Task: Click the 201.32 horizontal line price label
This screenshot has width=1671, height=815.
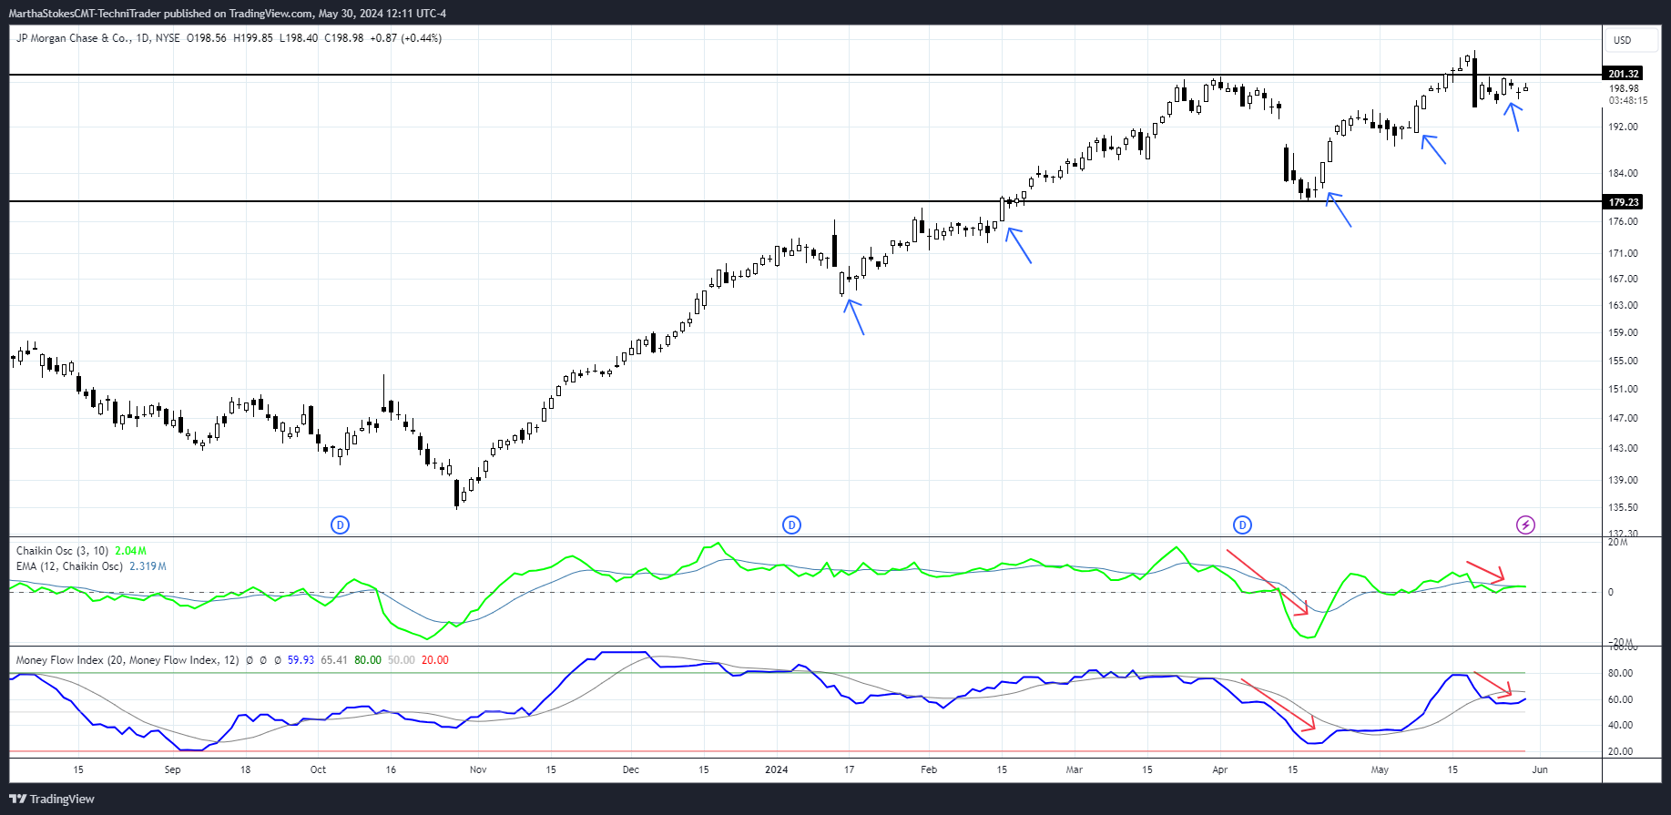Action: coord(1624,74)
